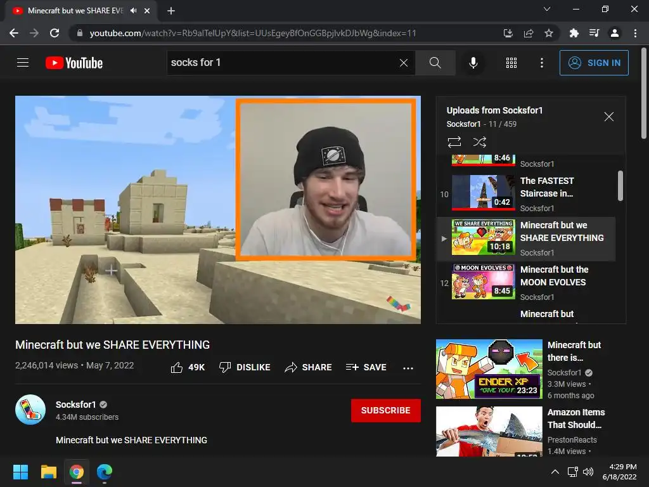The height and width of the screenshot is (487, 649).
Task: Bookmark this page with star
Action: click(548, 33)
